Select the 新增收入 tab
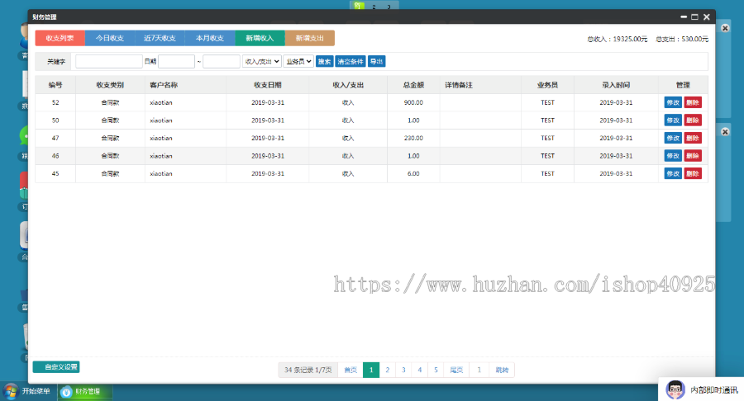Viewport: 744px width, 401px height. [x=260, y=38]
